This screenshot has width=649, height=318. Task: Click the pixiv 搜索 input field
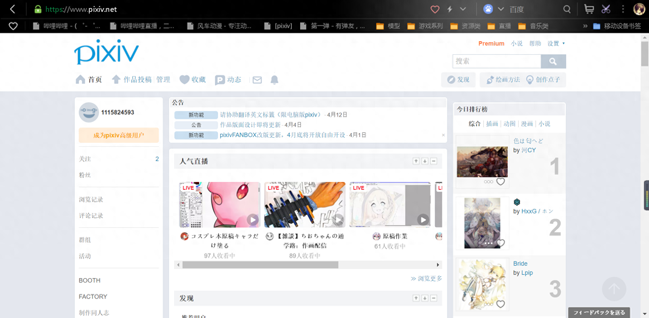pos(496,61)
